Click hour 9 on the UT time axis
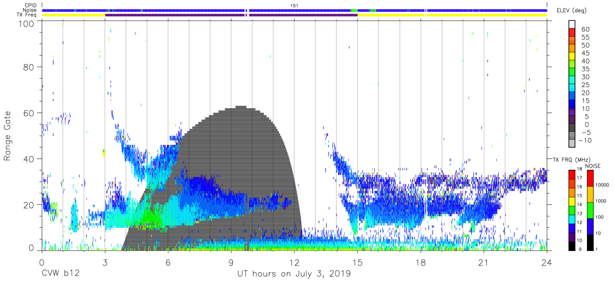This screenshot has width=615, height=284. pos(231,262)
